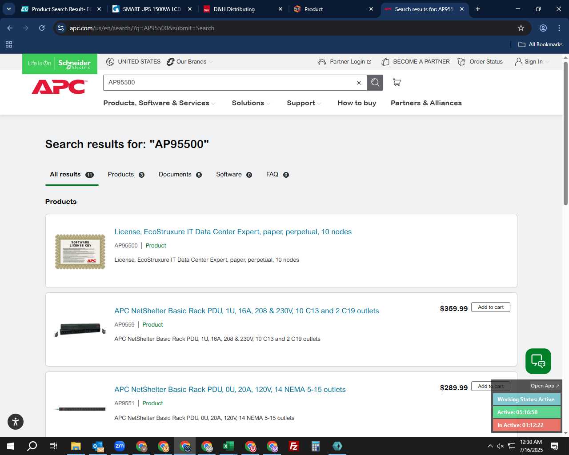Close the Product browser tab
Viewport: 569px width, 455px height.
pos(371,9)
